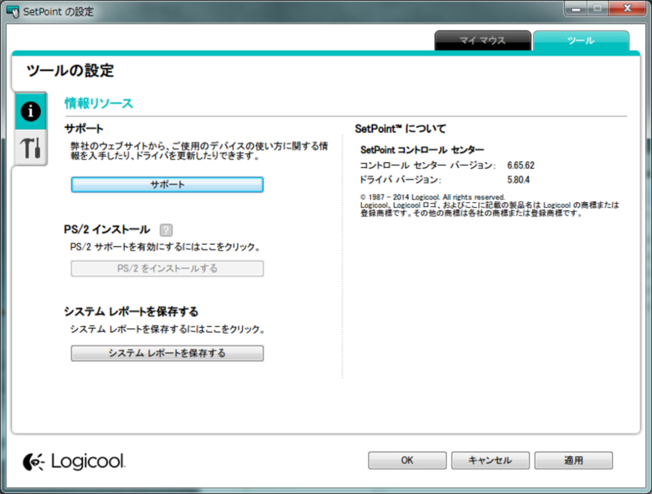Screen dimensions: 652x494
Task: Confirm settings with the OK button
Action: point(407,460)
